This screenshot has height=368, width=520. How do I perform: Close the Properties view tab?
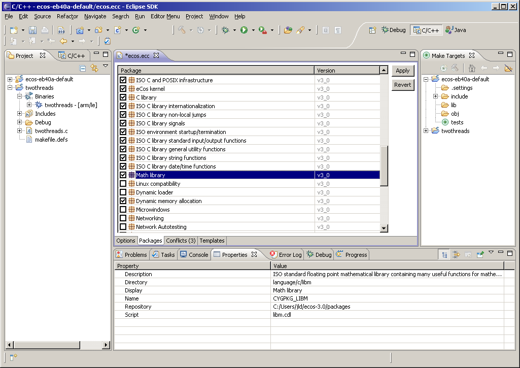254,254
